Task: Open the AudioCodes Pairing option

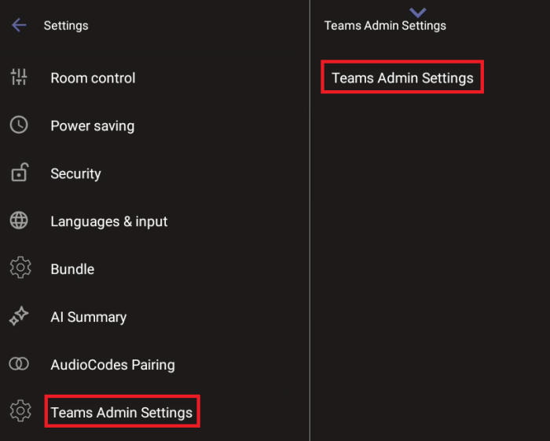Action: coord(112,365)
